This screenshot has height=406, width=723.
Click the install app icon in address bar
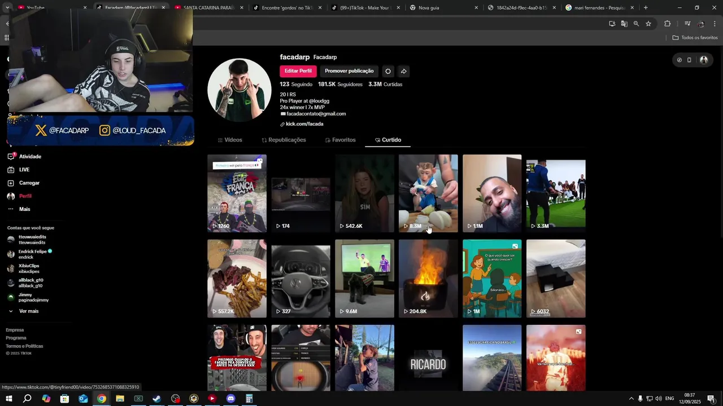point(612,24)
